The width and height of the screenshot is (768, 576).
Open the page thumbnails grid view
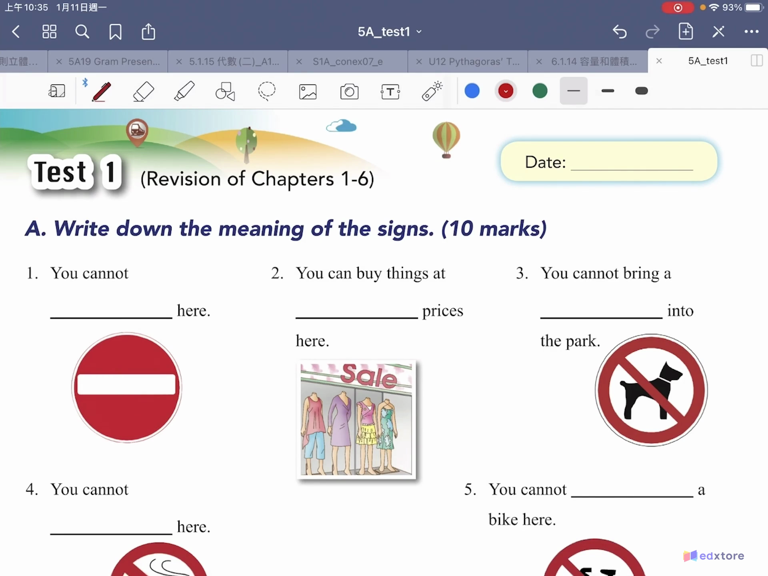(49, 32)
